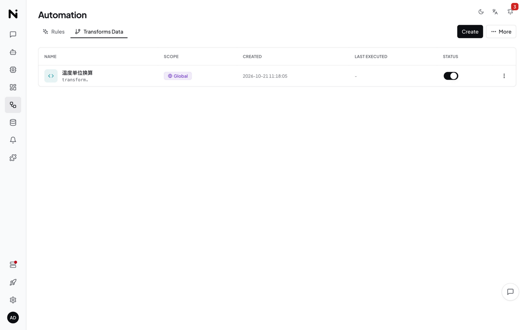Screen dimensions: 528x330
Task: Open the server icon with red dot
Action: click(13, 265)
